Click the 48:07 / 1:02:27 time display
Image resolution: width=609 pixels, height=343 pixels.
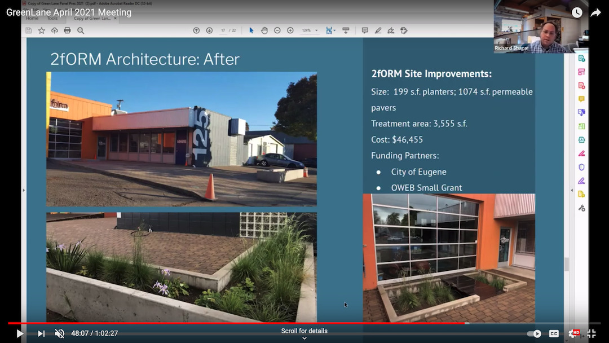[94, 333]
